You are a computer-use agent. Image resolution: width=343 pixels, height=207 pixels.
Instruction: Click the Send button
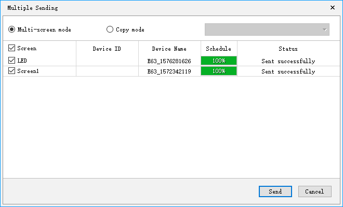275,191
